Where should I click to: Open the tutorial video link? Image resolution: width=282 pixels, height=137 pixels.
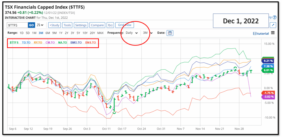click(260, 33)
